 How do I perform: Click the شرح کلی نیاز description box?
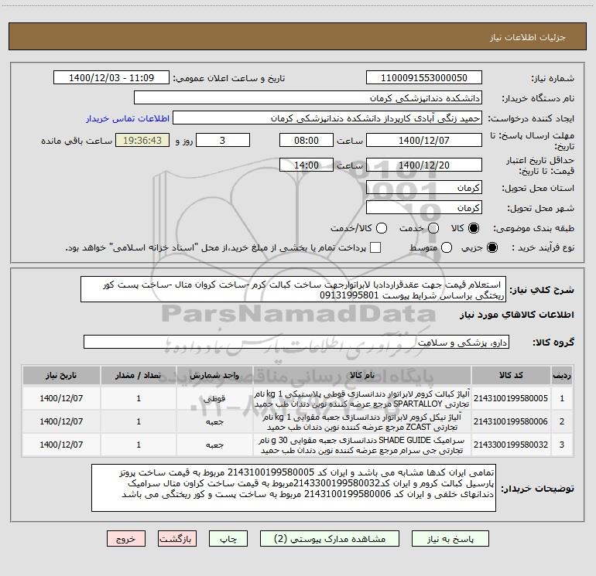click(293, 289)
